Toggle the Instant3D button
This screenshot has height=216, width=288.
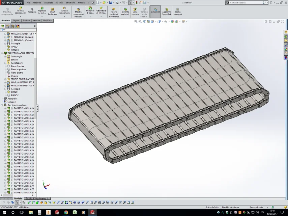click(155, 11)
